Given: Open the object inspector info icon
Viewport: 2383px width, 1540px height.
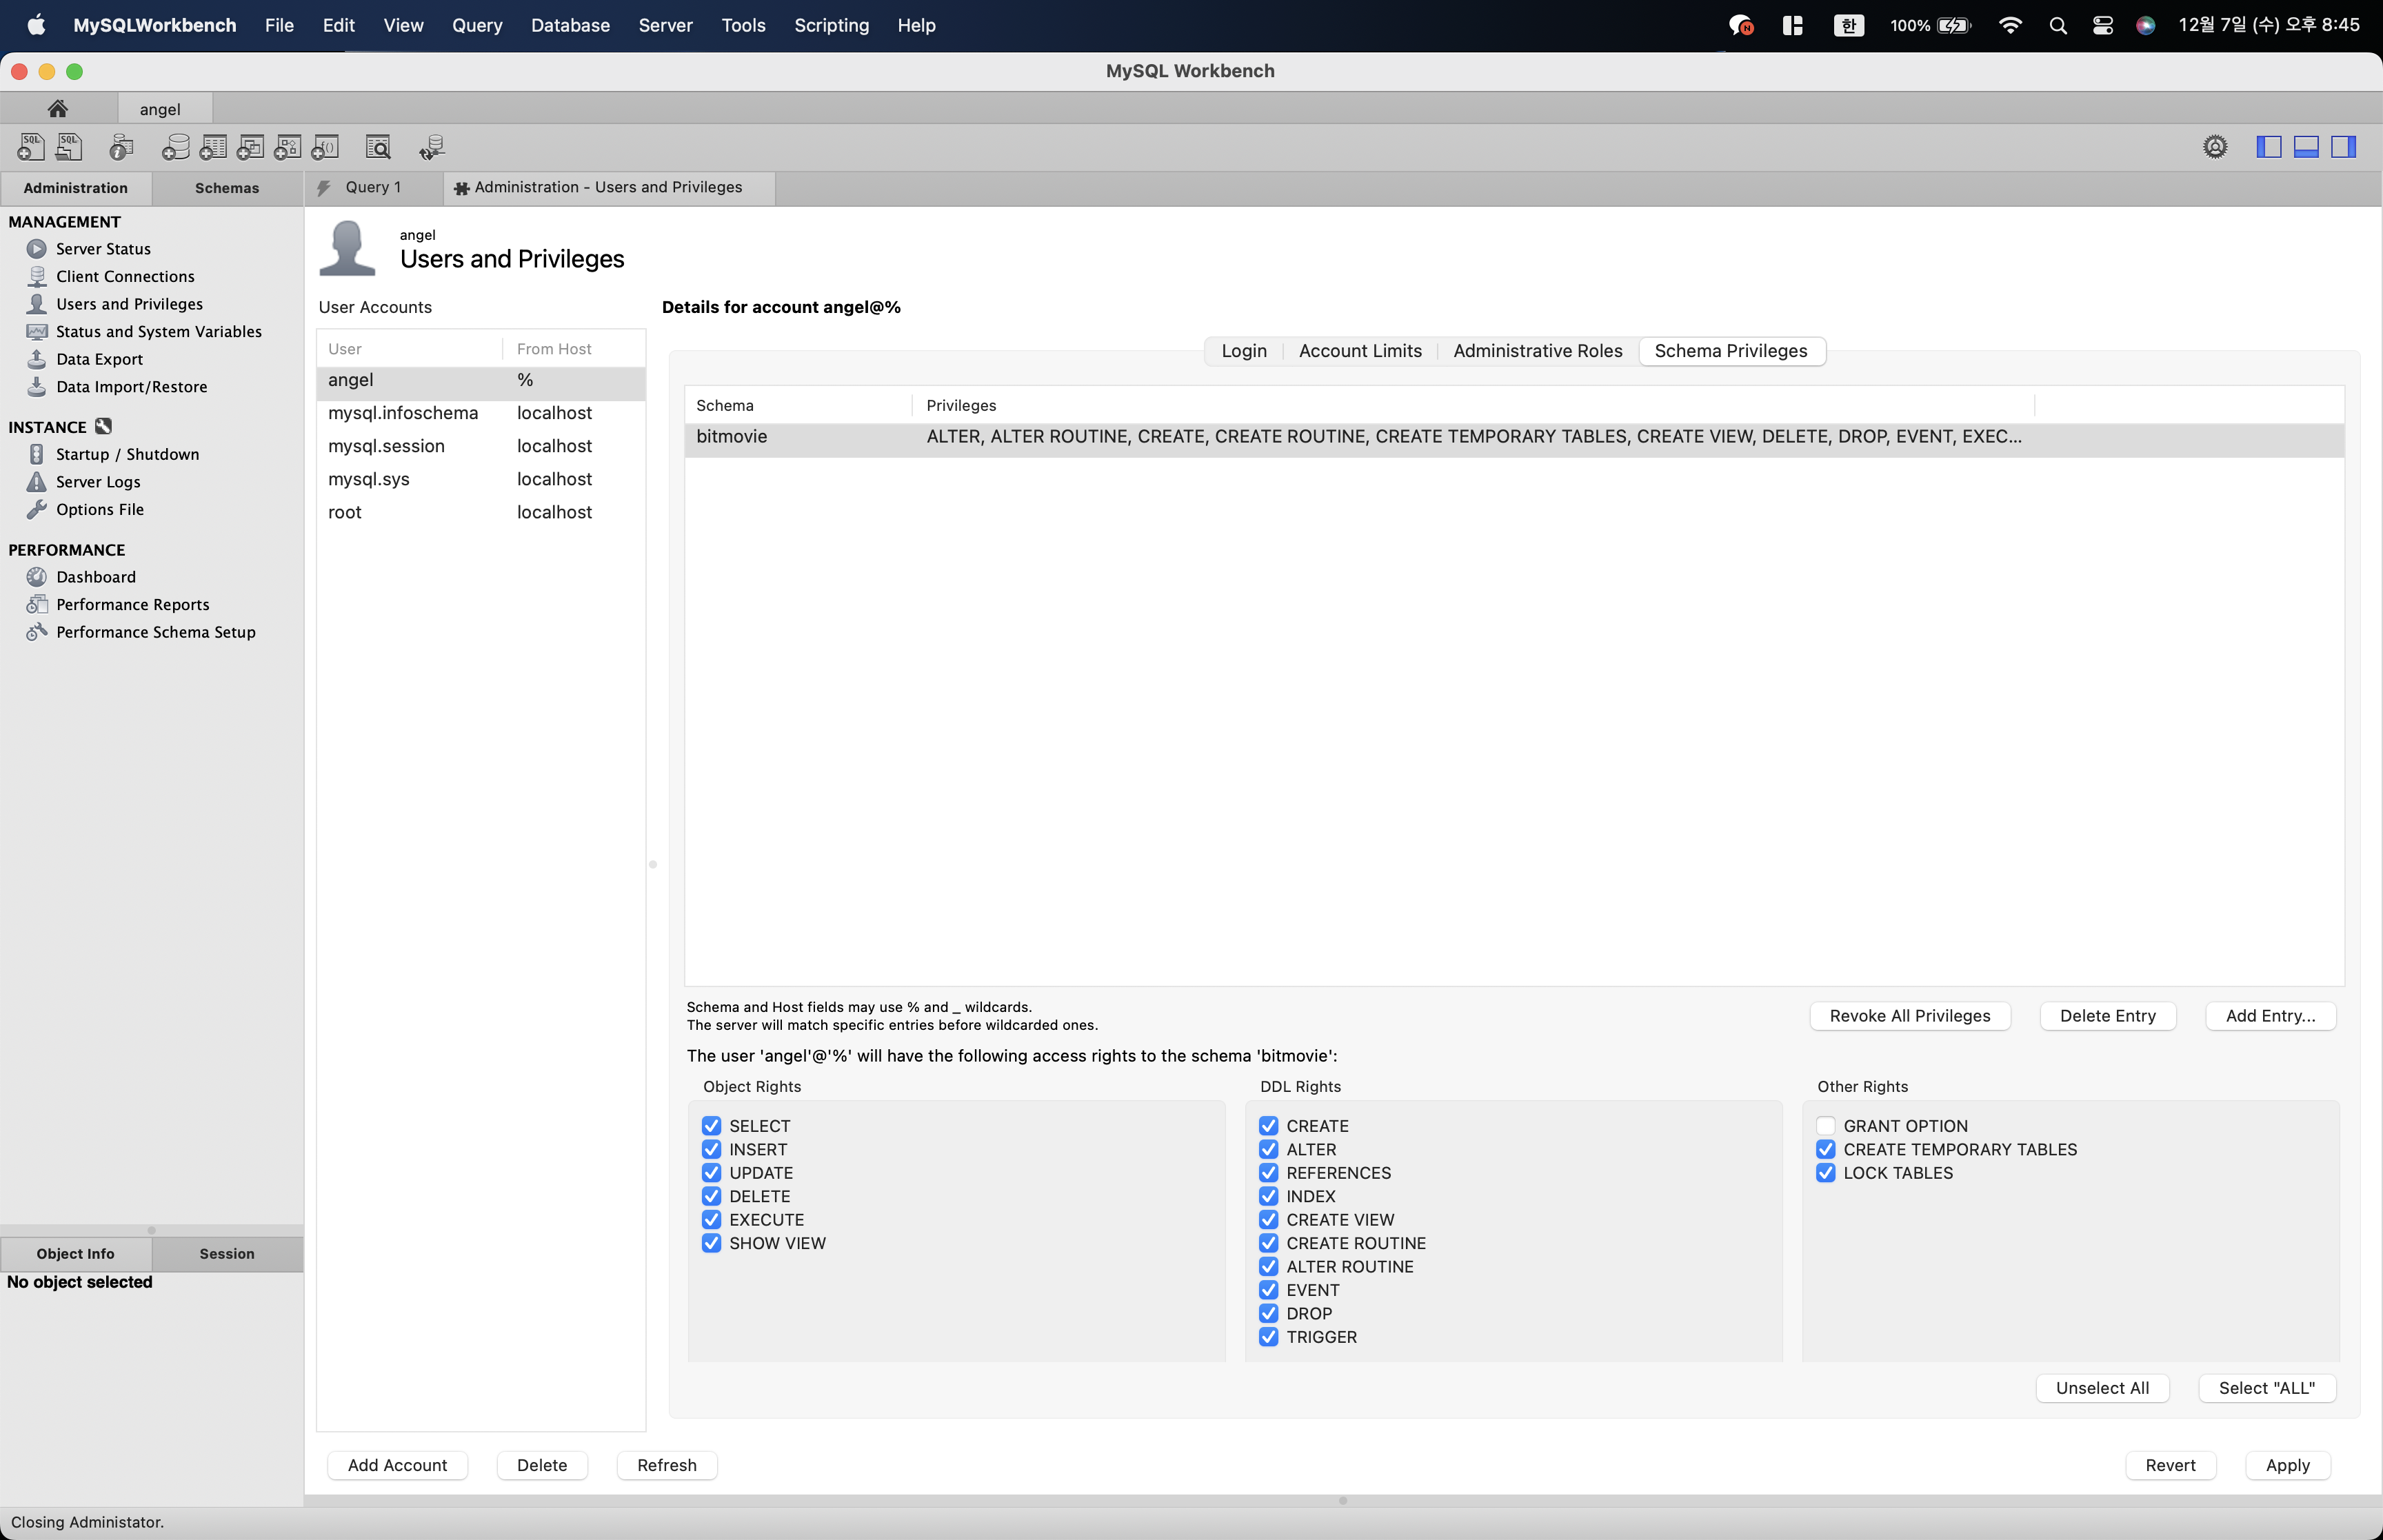Looking at the screenshot, I should [x=121, y=147].
